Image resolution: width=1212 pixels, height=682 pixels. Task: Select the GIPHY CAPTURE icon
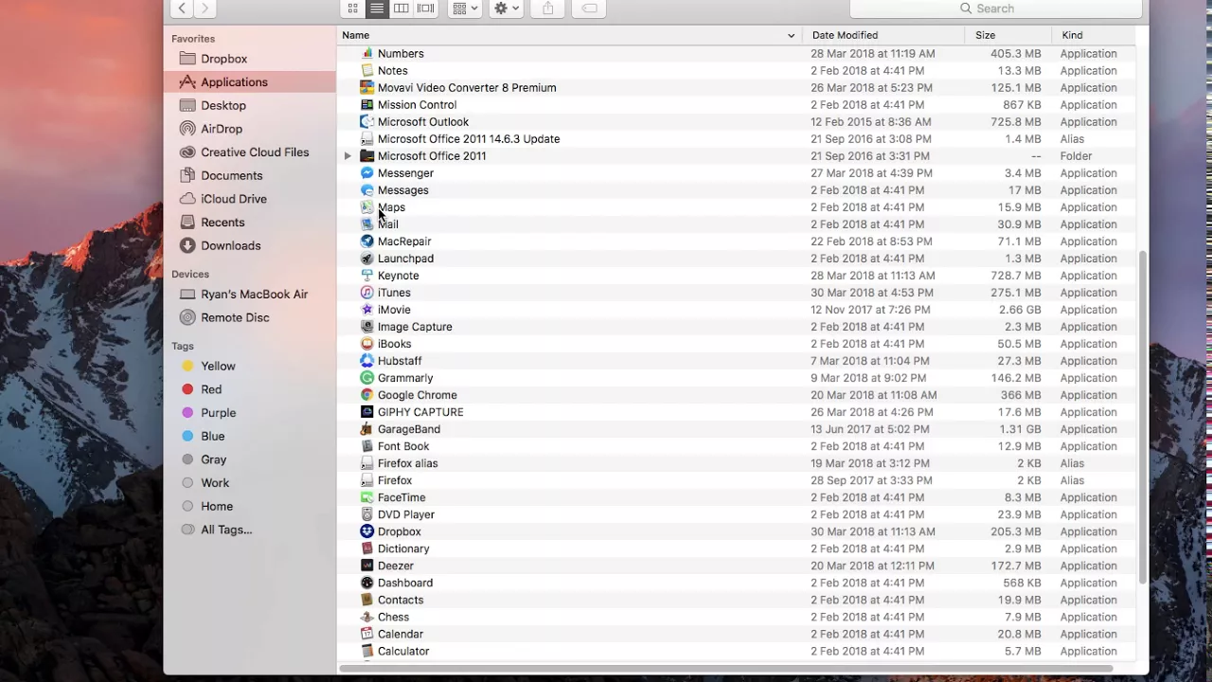(x=367, y=412)
